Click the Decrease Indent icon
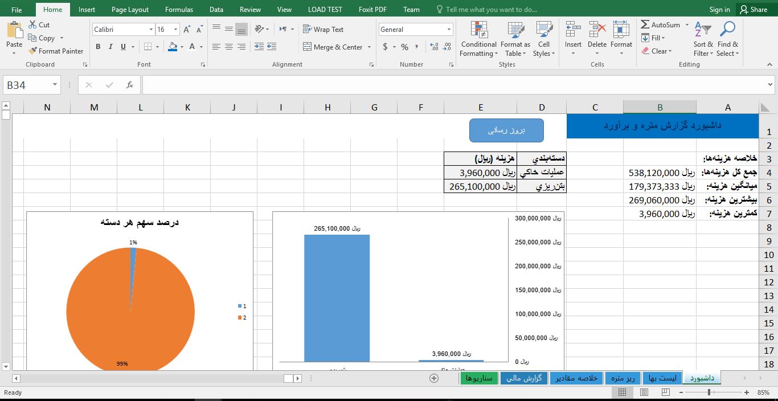 [x=259, y=47]
